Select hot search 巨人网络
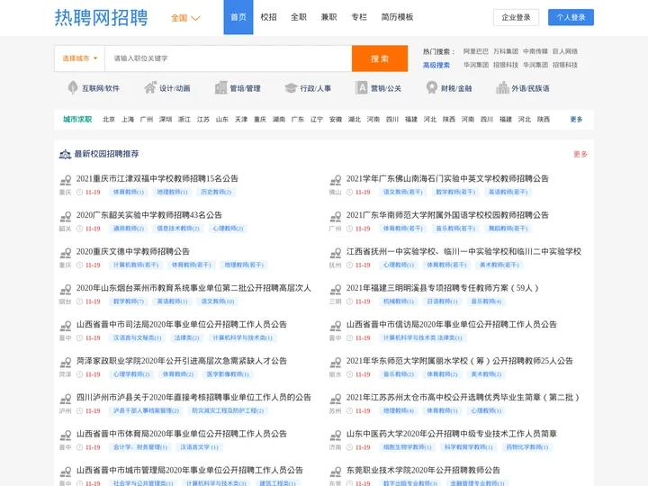The width and height of the screenshot is (648, 486). [565, 51]
